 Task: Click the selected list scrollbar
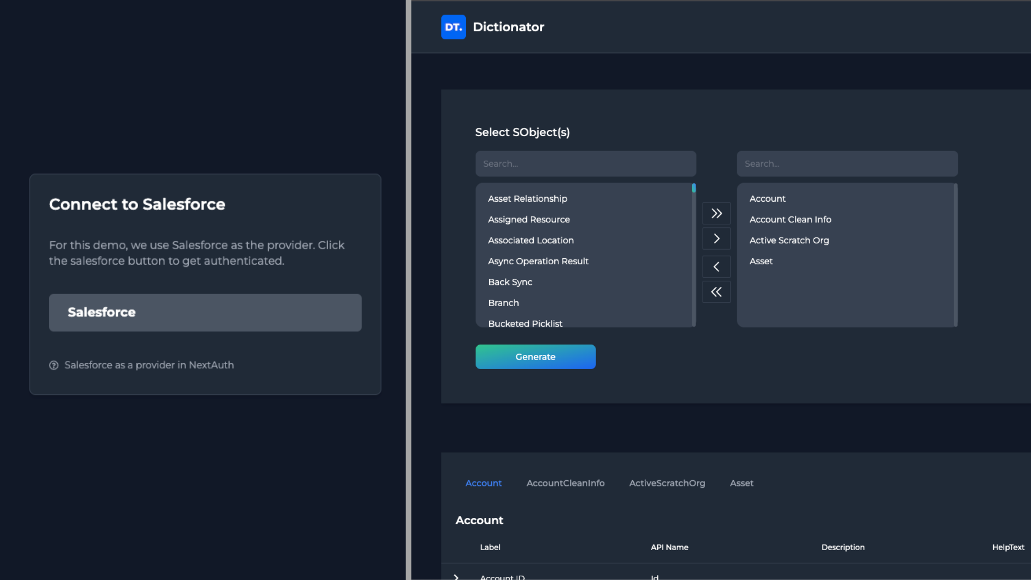click(956, 255)
